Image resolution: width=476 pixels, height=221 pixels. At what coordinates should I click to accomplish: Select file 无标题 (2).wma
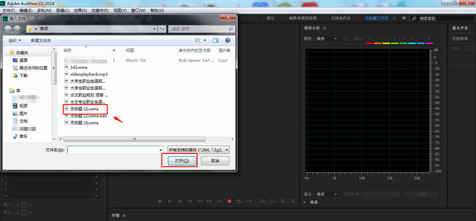(x=84, y=109)
